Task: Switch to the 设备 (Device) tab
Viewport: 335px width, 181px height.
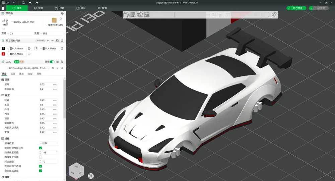Action: 60,8
